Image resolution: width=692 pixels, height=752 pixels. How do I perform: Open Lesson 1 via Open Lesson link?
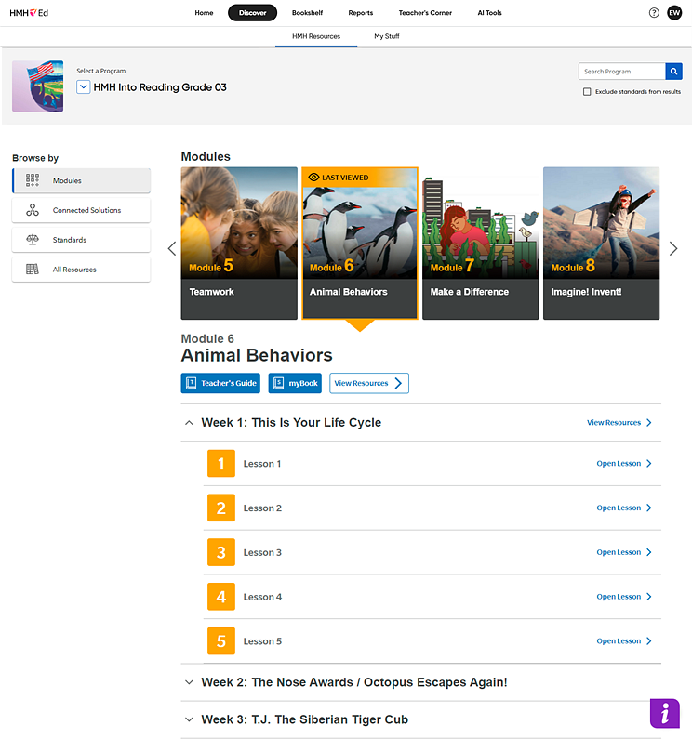[x=624, y=463]
